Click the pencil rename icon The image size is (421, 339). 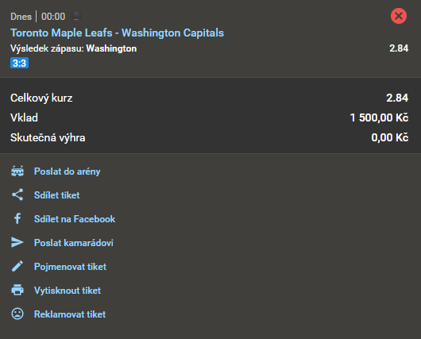pyautogui.click(x=17, y=266)
